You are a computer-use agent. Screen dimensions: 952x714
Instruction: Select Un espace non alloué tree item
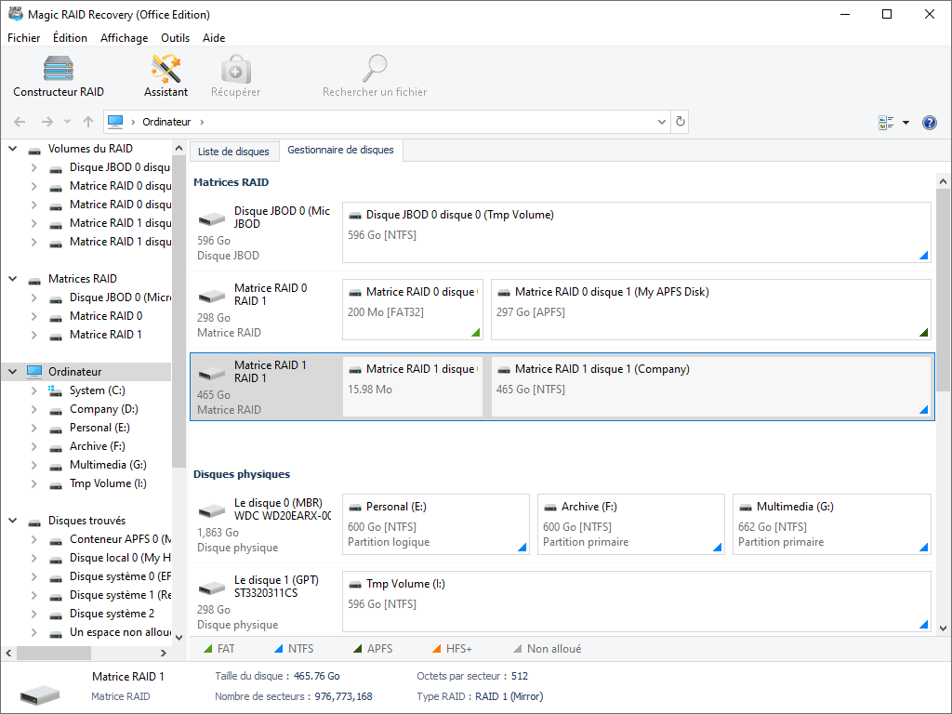[120, 632]
